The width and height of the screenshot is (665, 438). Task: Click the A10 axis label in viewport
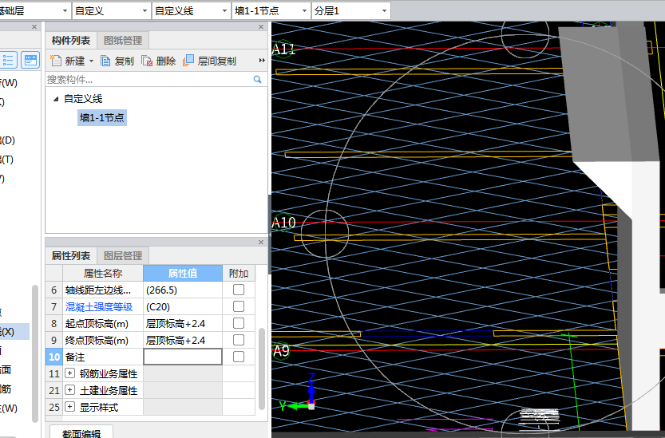(283, 222)
